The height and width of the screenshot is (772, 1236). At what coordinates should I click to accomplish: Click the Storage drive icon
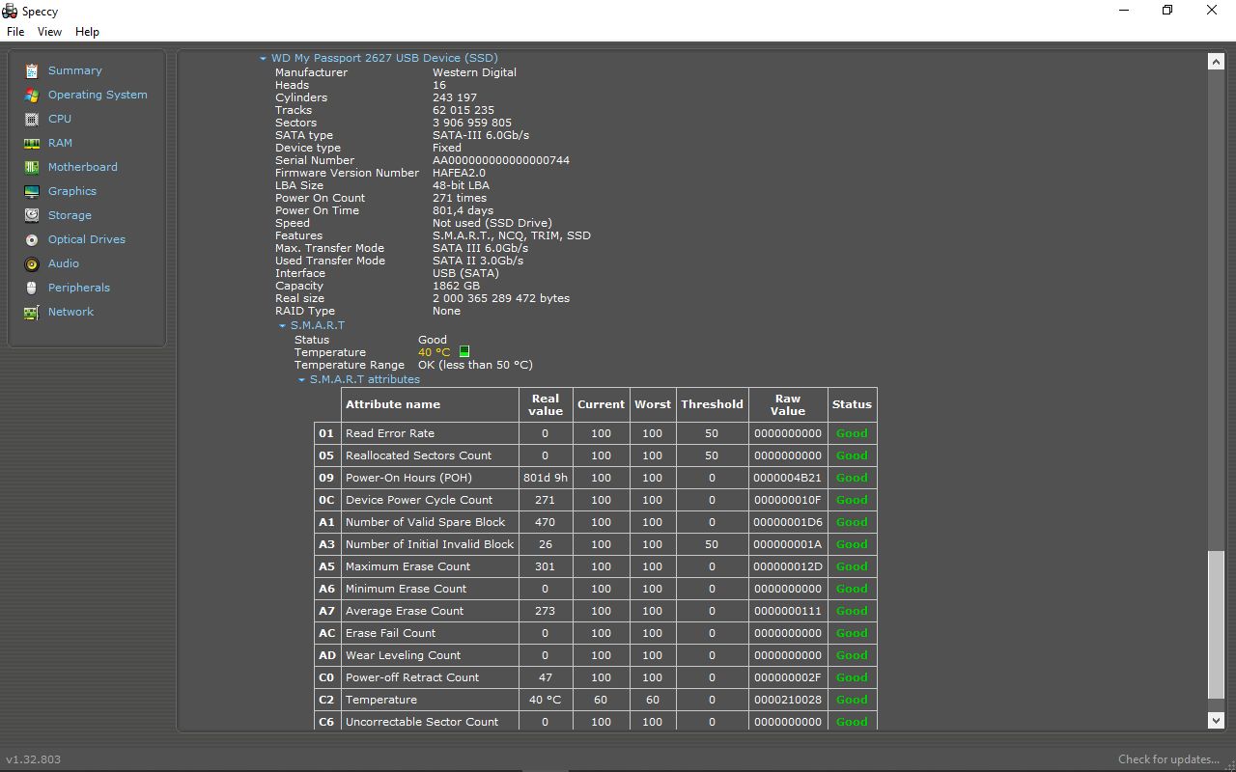[32, 215]
